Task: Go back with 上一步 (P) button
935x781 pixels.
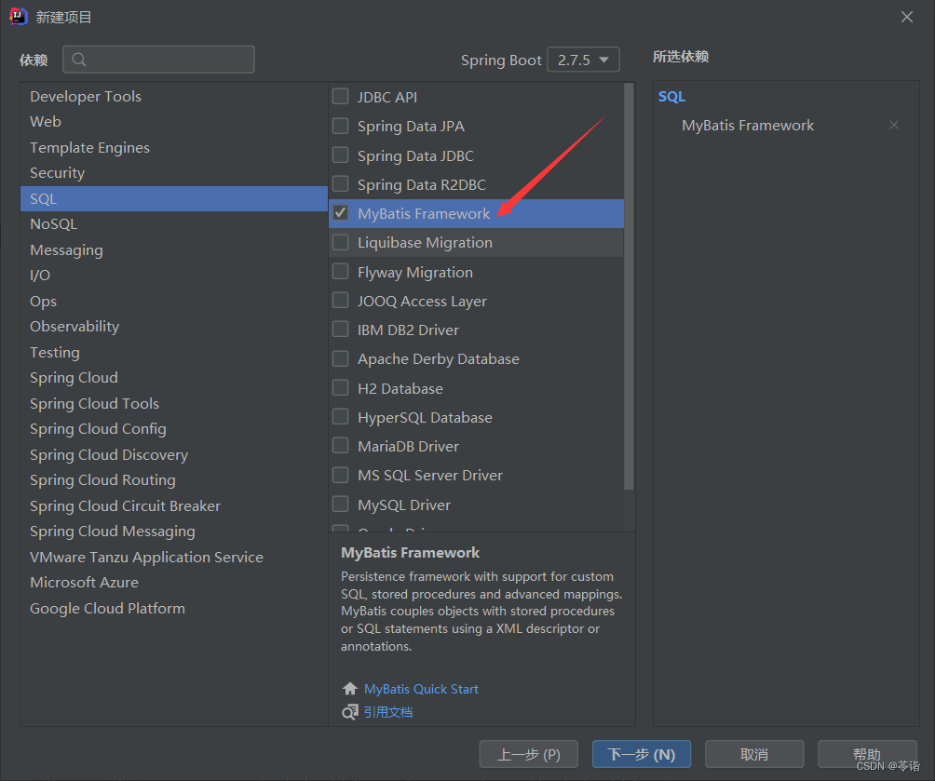Action: click(529, 754)
